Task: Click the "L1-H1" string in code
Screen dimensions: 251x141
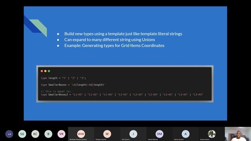Action: [78, 95]
